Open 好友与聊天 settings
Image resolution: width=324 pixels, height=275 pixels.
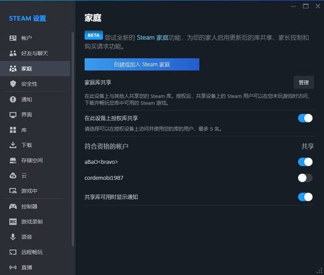click(35, 53)
